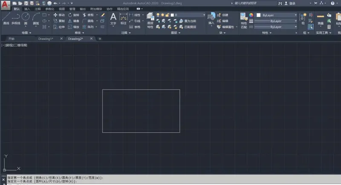Image resolution: width=341 pixels, height=185 pixels.
Task: Toggle group selection on/off in Groups panel
Action: [x=311, y=27]
